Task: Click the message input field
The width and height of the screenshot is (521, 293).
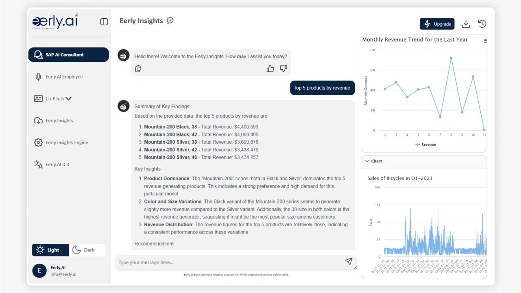Action: [228, 262]
